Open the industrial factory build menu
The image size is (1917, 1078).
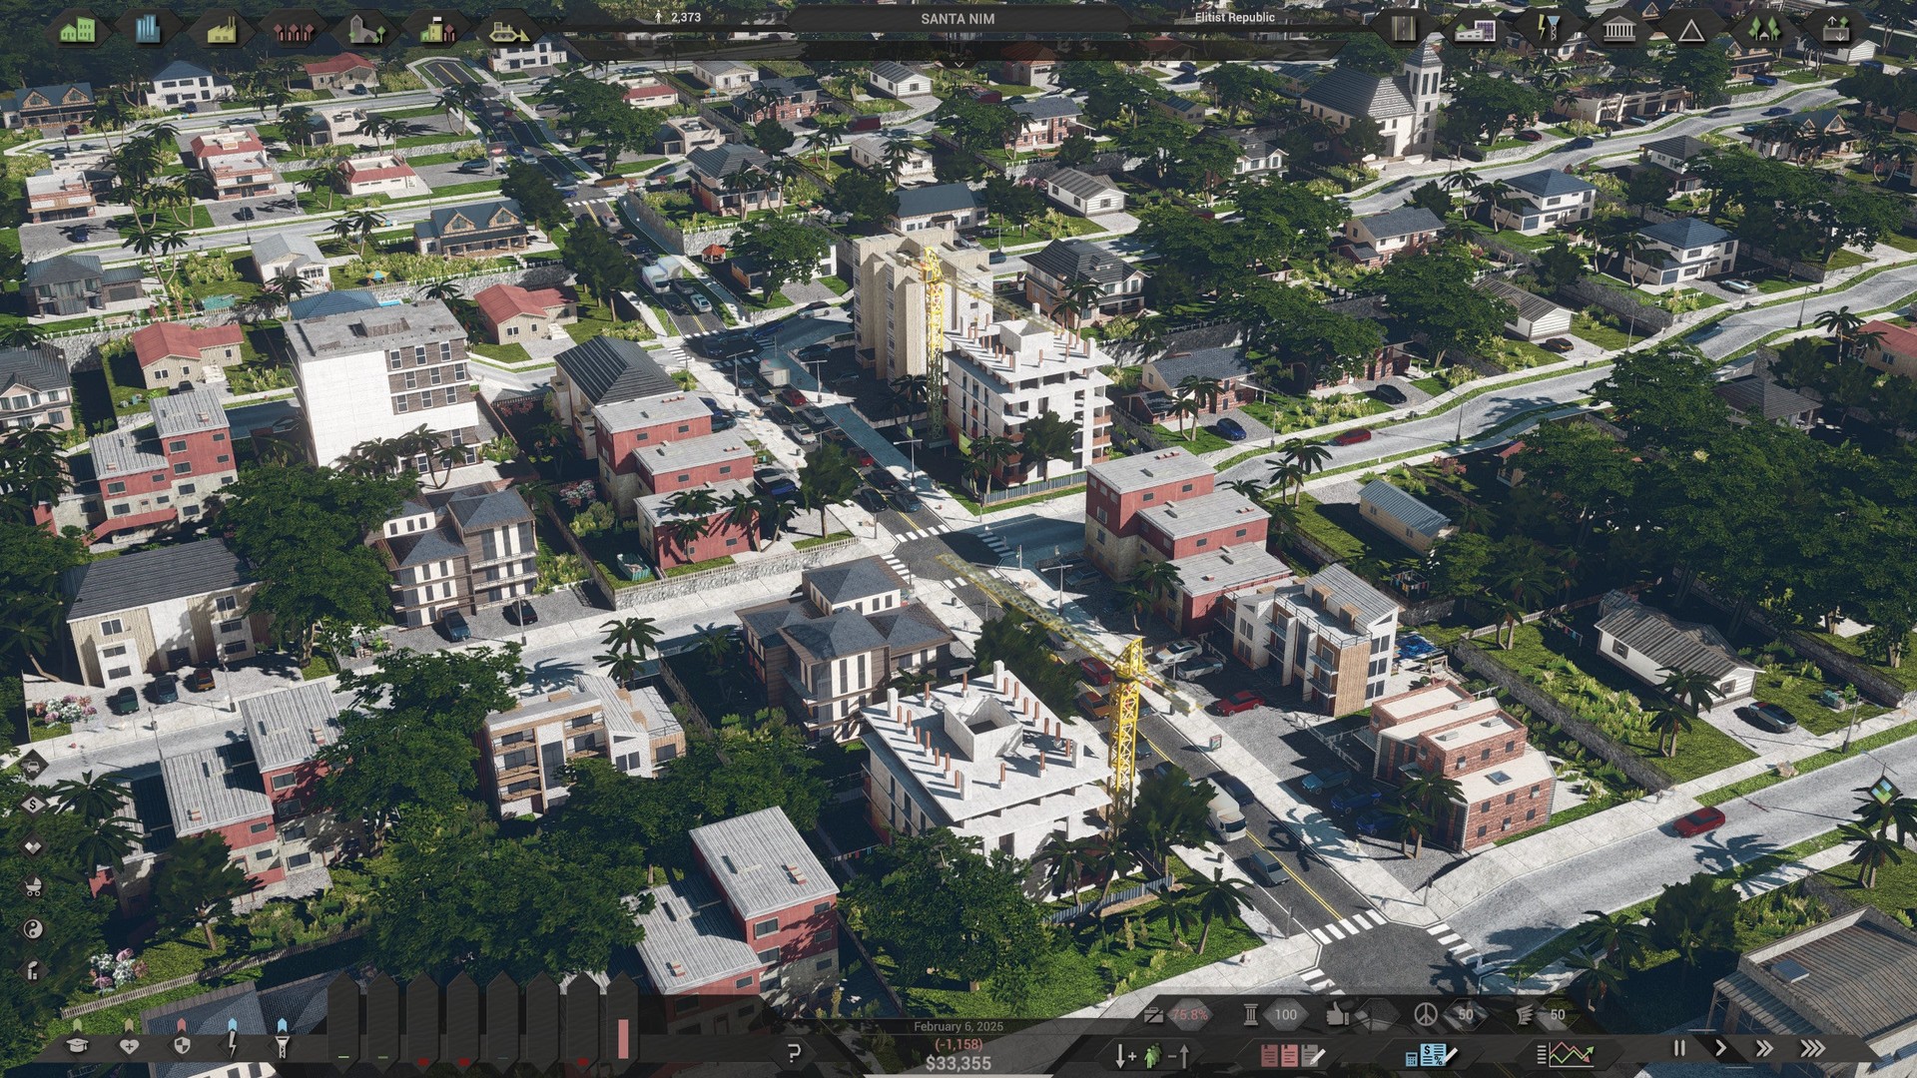pyautogui.click(x=222, y=30)
